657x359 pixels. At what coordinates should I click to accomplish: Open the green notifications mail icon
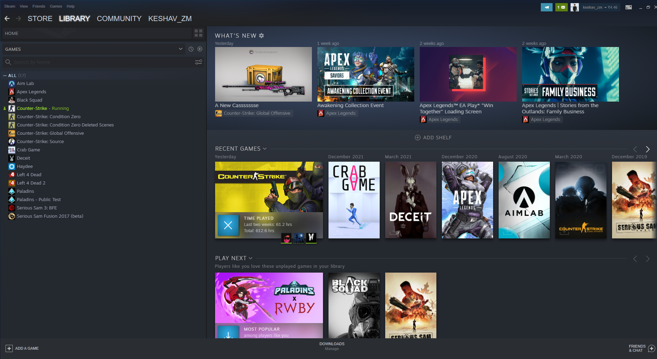[561, 7]
